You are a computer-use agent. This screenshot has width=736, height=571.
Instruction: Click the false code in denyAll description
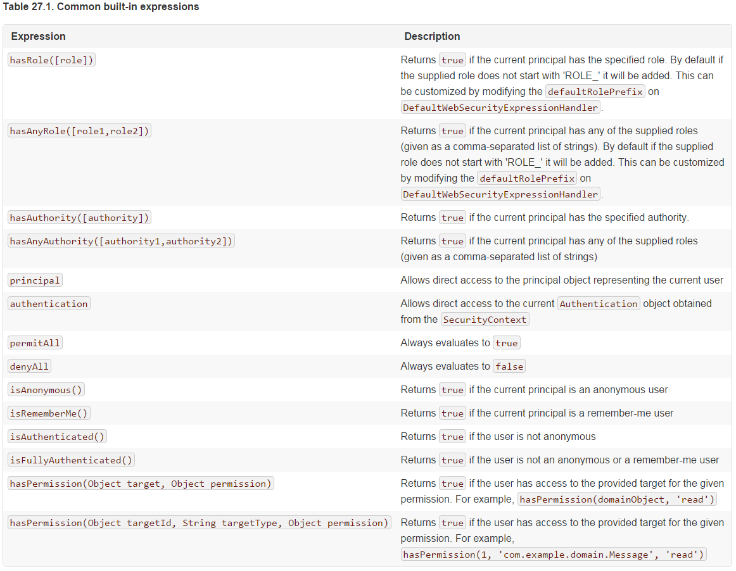point(509,367)
